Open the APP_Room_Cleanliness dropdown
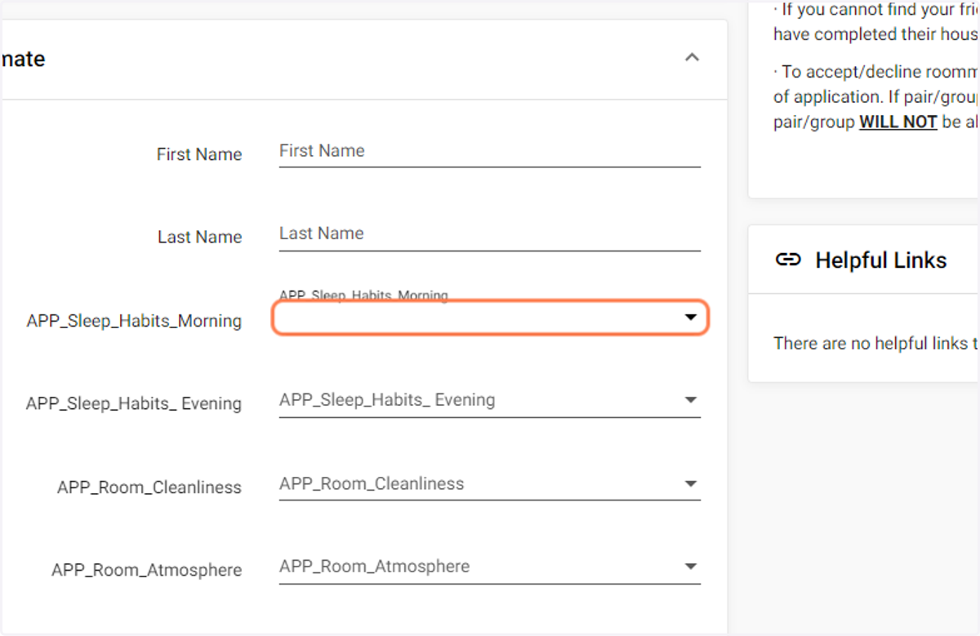Viewport: 980px width, 636px height. click(489, 484)
